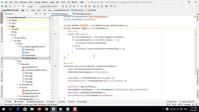Click the locate-in-tree target icon
This screenshot has width=199, height=112.
pyautogui.click(x=36, y=14)
